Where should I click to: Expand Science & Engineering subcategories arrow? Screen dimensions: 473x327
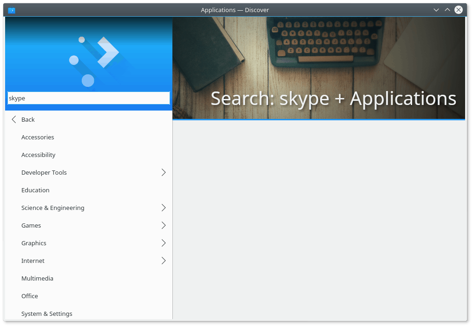click(x=164, y=208)
